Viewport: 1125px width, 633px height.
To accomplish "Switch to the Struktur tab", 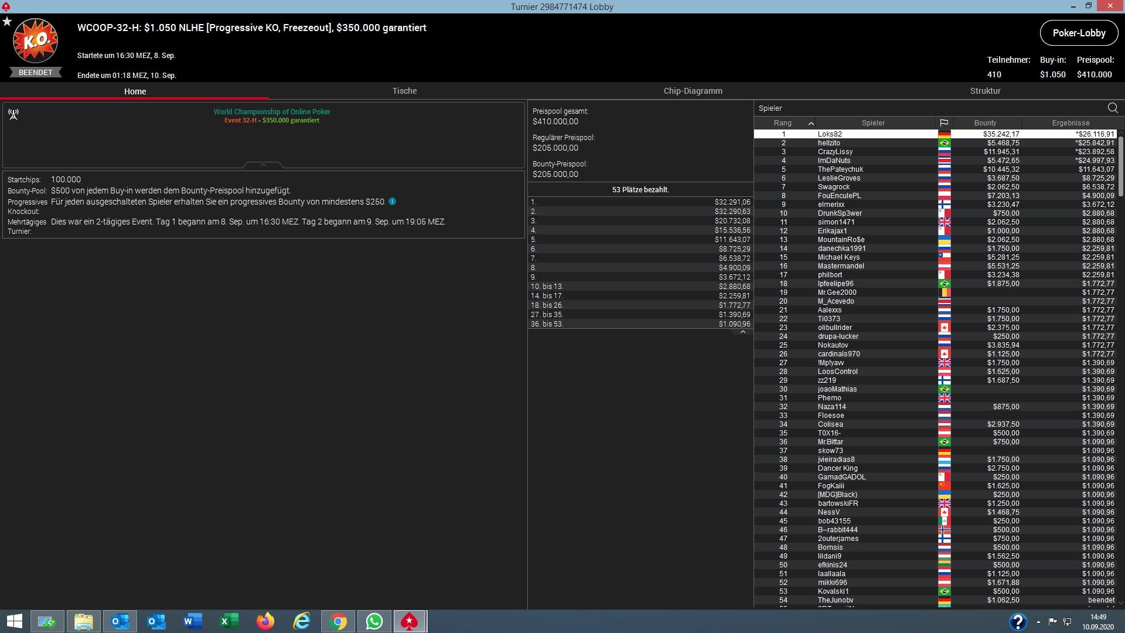I will click(985, 91).
